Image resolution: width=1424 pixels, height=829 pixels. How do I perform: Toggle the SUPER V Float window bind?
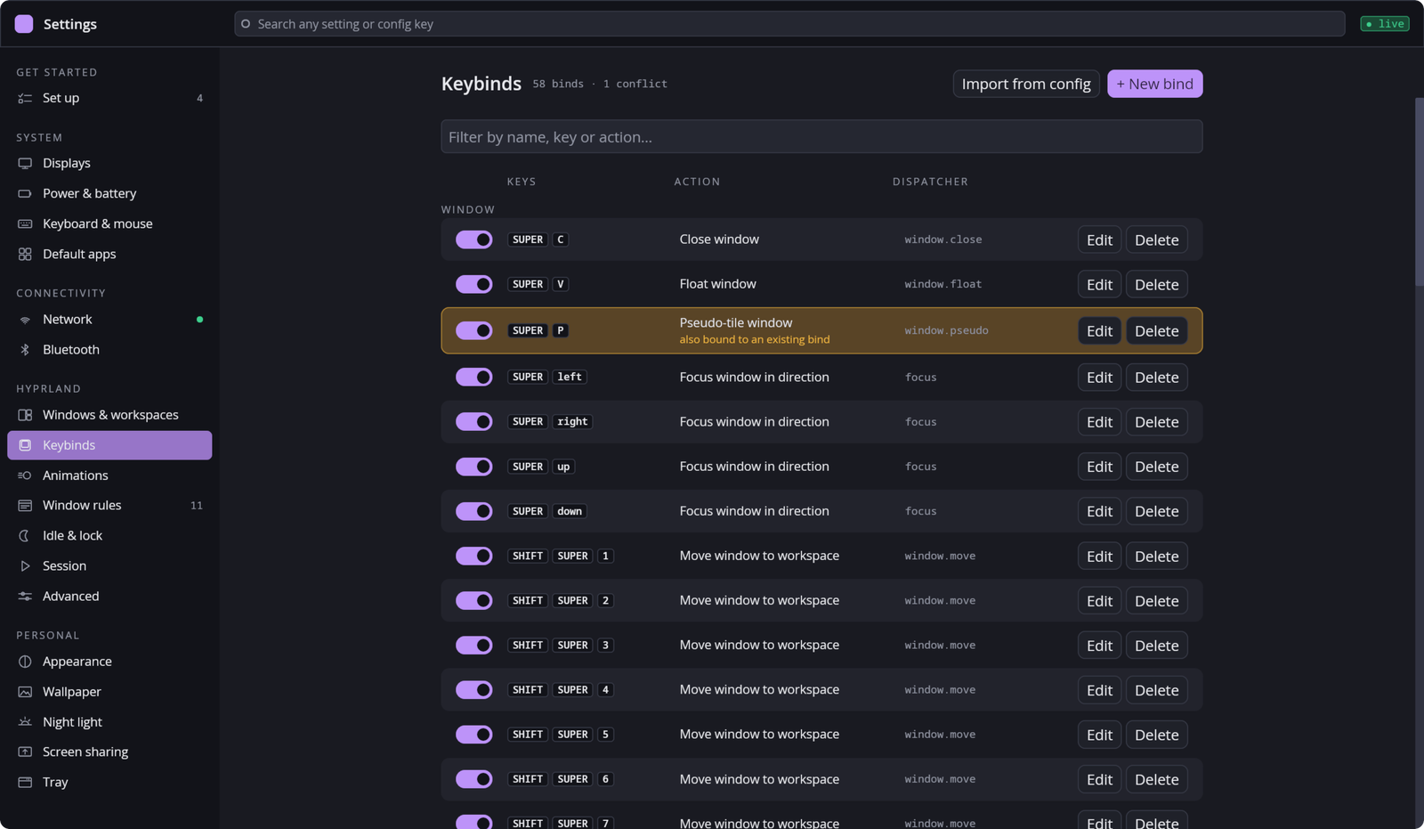(474, 284)
